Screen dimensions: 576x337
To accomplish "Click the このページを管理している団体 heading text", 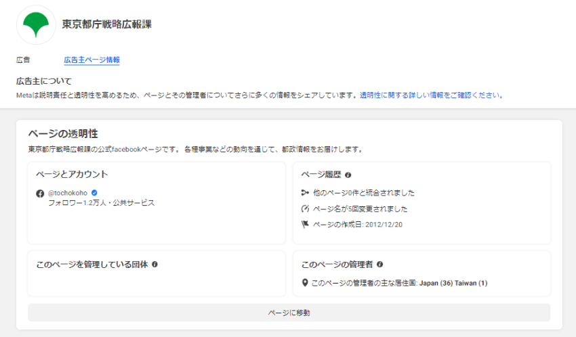I will [x=92, y=265].
